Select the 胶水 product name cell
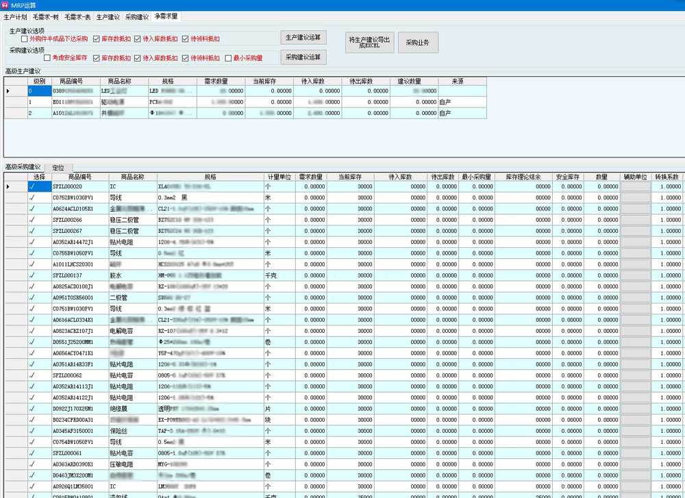 (132, 275)
